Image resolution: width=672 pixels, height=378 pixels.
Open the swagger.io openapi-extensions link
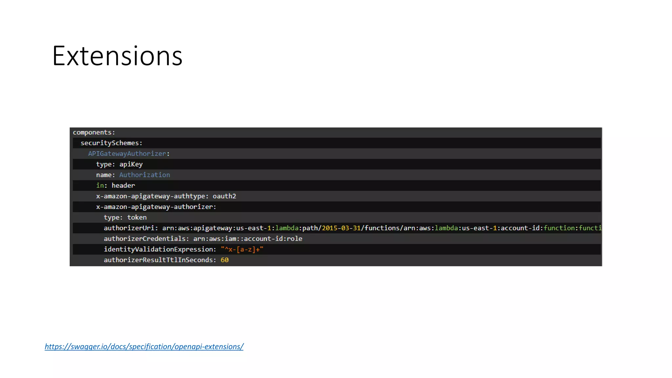[x=144, y=346]
